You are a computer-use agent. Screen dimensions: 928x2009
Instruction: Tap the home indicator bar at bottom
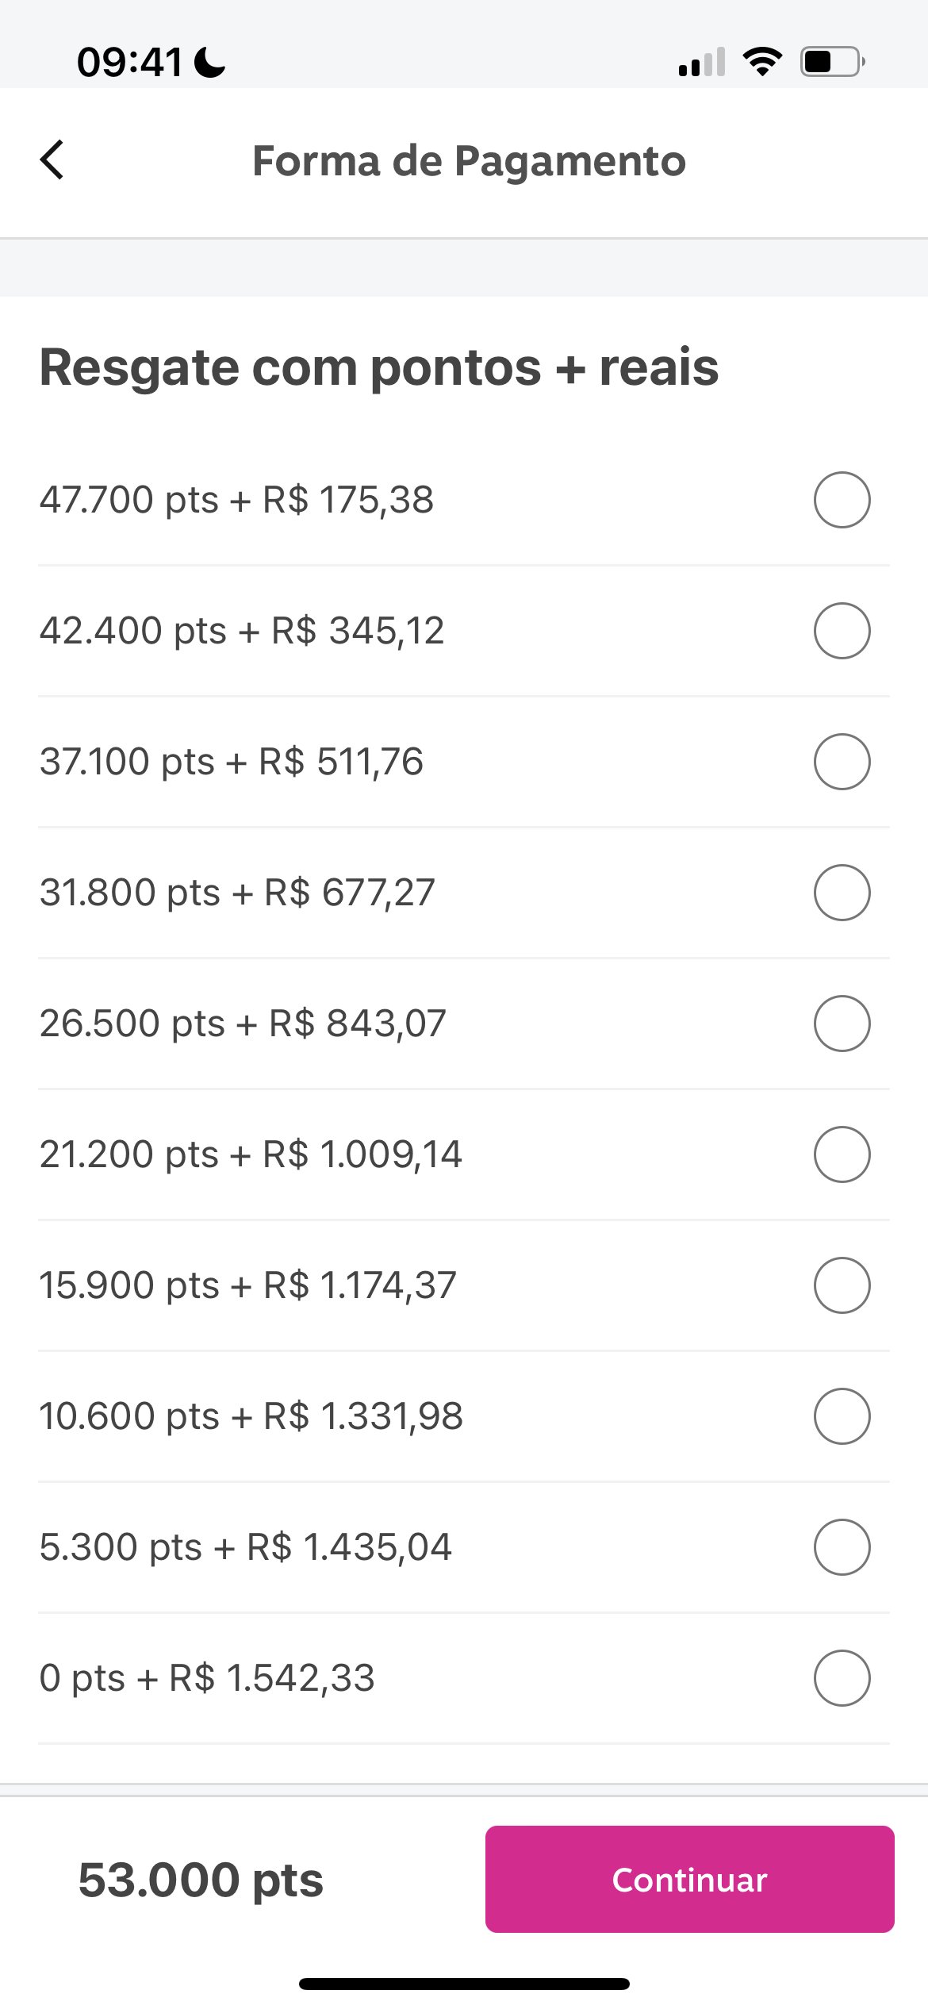coord(464,1984)
